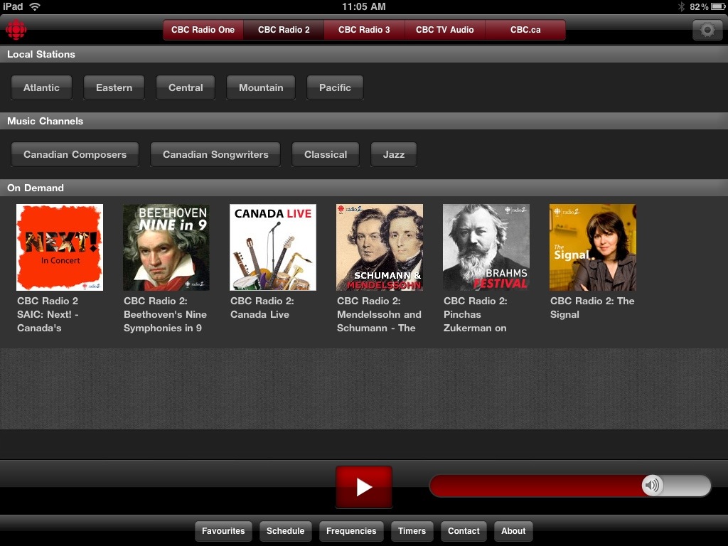Screen dimensions: 728x546
Task: Tap the volume speaker knob
Action: pos(653,486)
